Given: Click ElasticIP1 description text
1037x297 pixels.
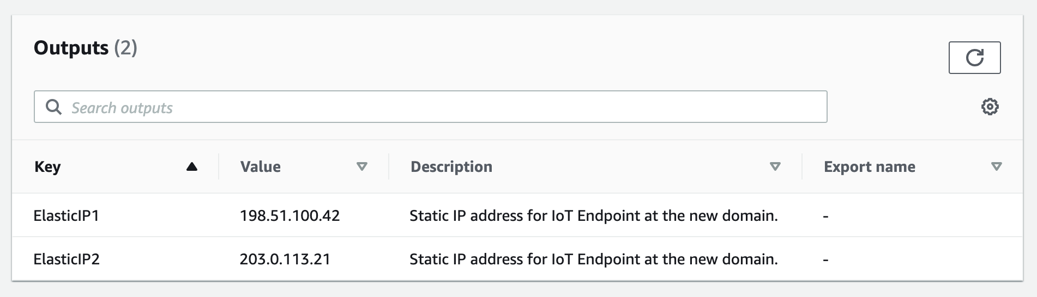Looking at the screenshot, I should pos(594,215).
